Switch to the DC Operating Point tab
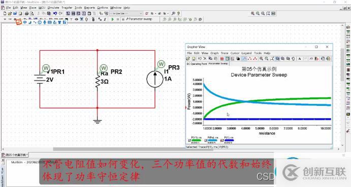The width and height of the screenshot is (351, 187). pyautogui.click(x=197, y=64)
